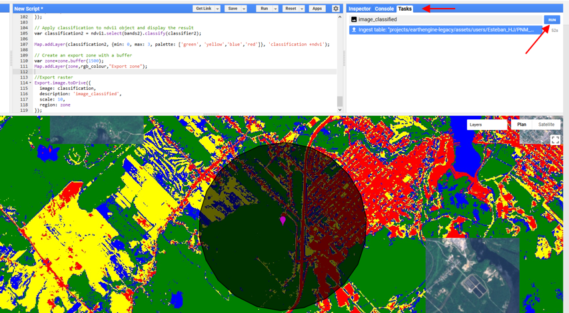
Task: Click line number 107 in gutter
Action: (x=24, y=44)
